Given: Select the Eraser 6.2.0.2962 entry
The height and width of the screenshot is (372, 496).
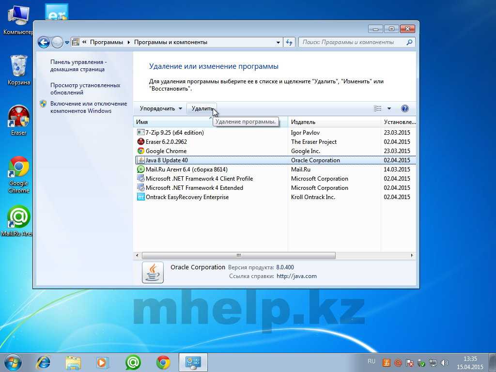Looking at the screenshot, I should point(276,142).
